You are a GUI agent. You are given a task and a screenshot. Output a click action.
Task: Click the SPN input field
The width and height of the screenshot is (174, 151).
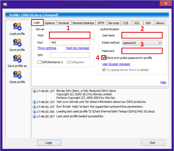[70, 55]
